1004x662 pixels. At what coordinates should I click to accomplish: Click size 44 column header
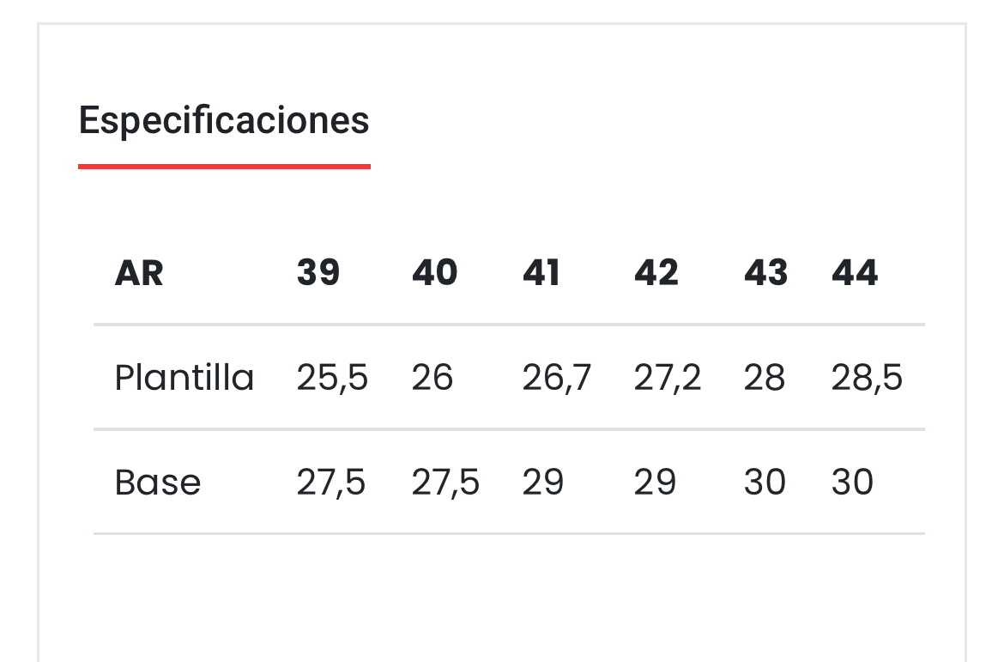tap(855, 273)
